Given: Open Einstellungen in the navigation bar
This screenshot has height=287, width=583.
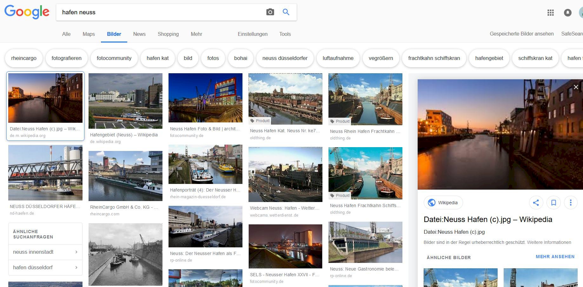Looking at the screenshot, I should click(x=252, y=34).
